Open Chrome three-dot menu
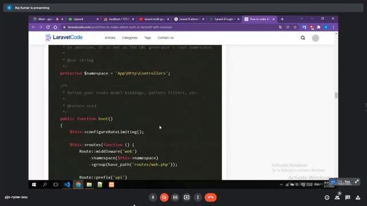The image size is (367, 206). 333,27
